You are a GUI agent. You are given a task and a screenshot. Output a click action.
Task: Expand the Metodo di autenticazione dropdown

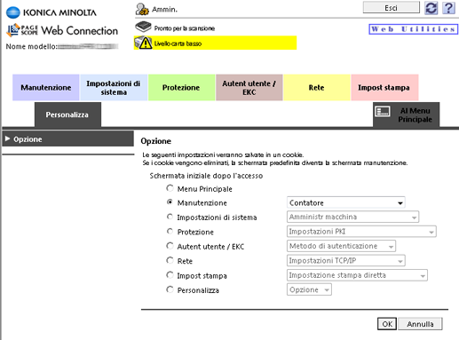coord(341,246)
